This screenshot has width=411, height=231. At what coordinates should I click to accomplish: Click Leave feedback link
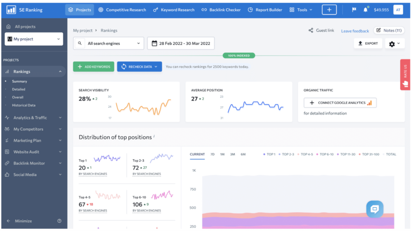point(355,31)
